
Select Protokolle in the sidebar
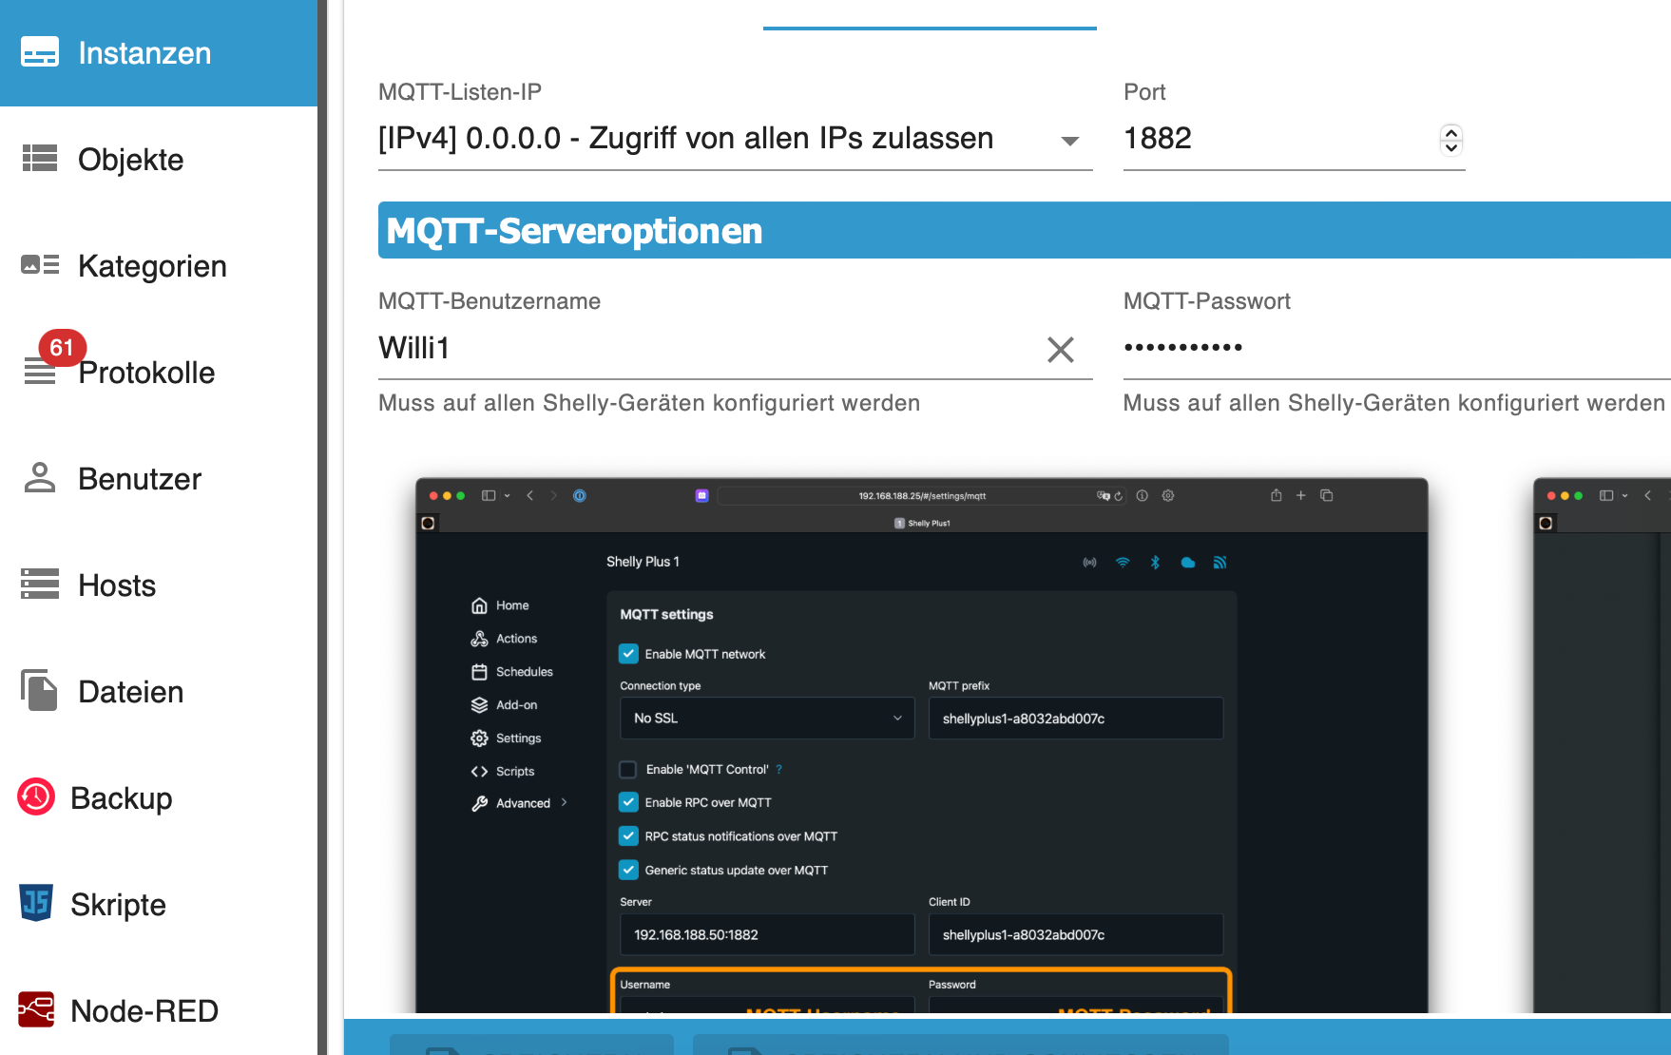[159, 373]
